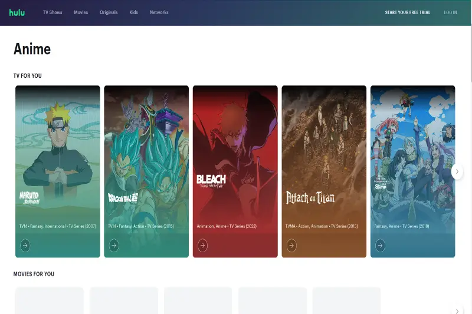Open the Slime series arrow button
The image size is (472, 314).
pos(380,246)
